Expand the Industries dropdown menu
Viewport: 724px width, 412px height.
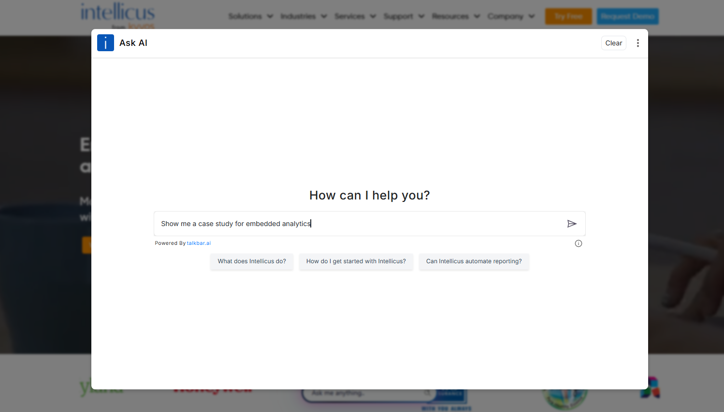tap(304, 16)
